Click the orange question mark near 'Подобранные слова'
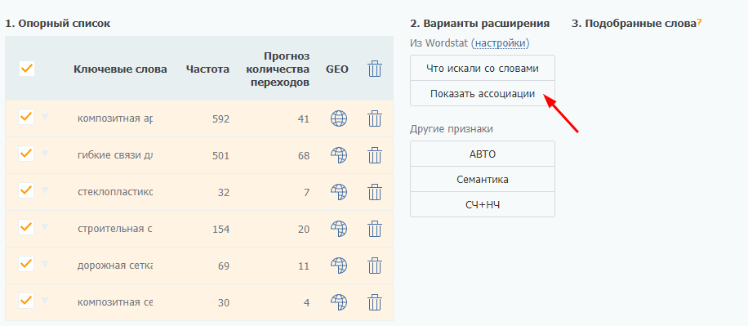This screenshot has width=748, height=326. click(699, 24)
